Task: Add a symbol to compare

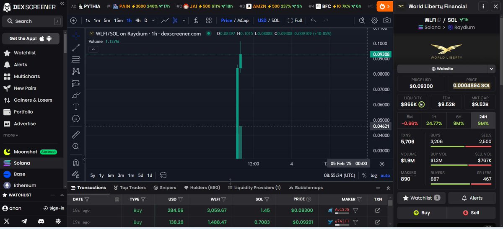Action: [x=73, y=20]
